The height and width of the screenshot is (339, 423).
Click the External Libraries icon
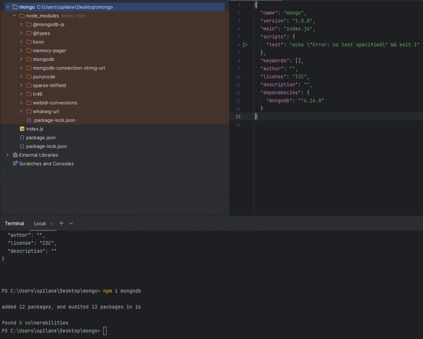(x=15, y=155)
